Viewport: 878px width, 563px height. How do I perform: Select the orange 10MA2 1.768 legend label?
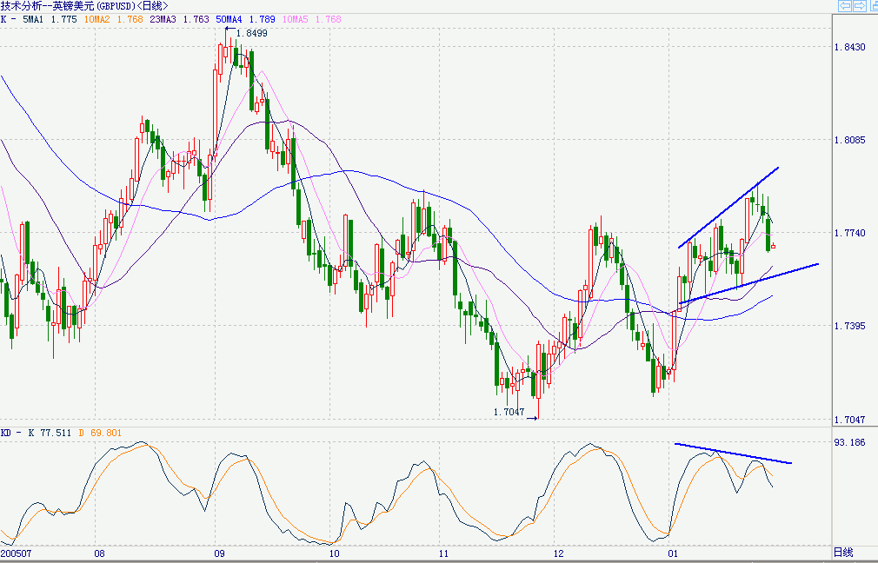pyautogui.click(x=114, y=19)
